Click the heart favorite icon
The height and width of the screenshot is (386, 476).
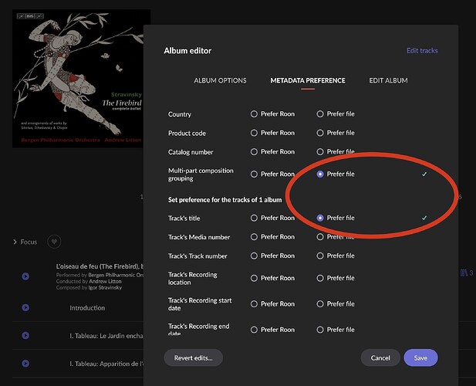coord(54,242)
